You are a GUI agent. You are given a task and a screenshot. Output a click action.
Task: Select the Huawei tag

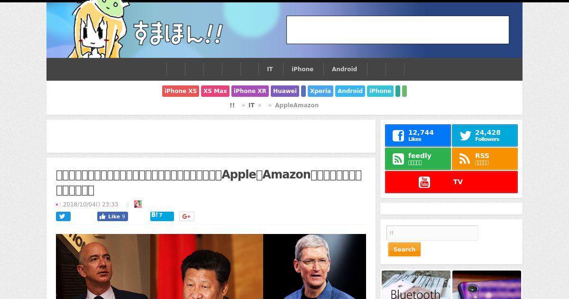[285, 91]
